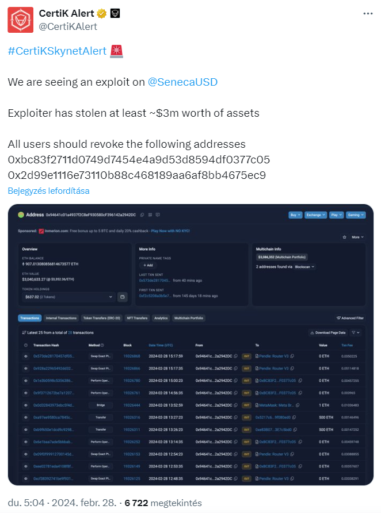Open tweet options three-dot menu
Screen dimensions: 381x513
368,13
